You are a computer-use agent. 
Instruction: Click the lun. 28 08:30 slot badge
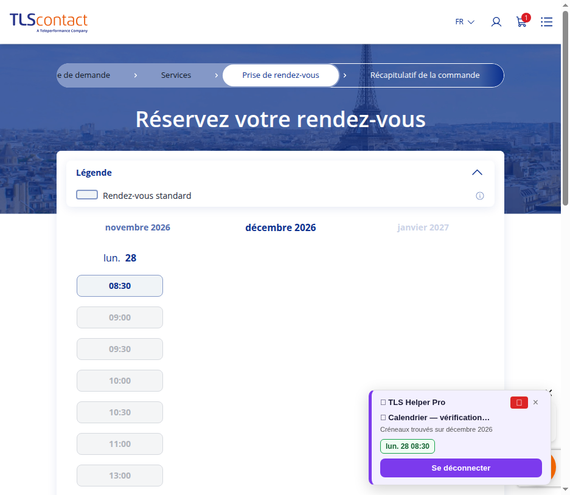pos(408,446)
